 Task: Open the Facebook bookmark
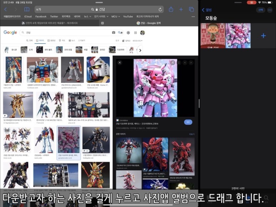coord(41,16)
